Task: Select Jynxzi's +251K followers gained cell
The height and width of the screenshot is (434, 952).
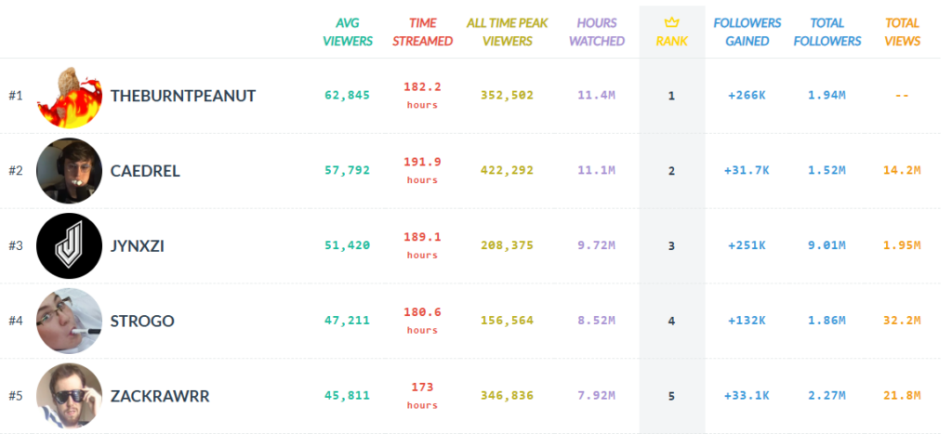Action: point(745,245)
